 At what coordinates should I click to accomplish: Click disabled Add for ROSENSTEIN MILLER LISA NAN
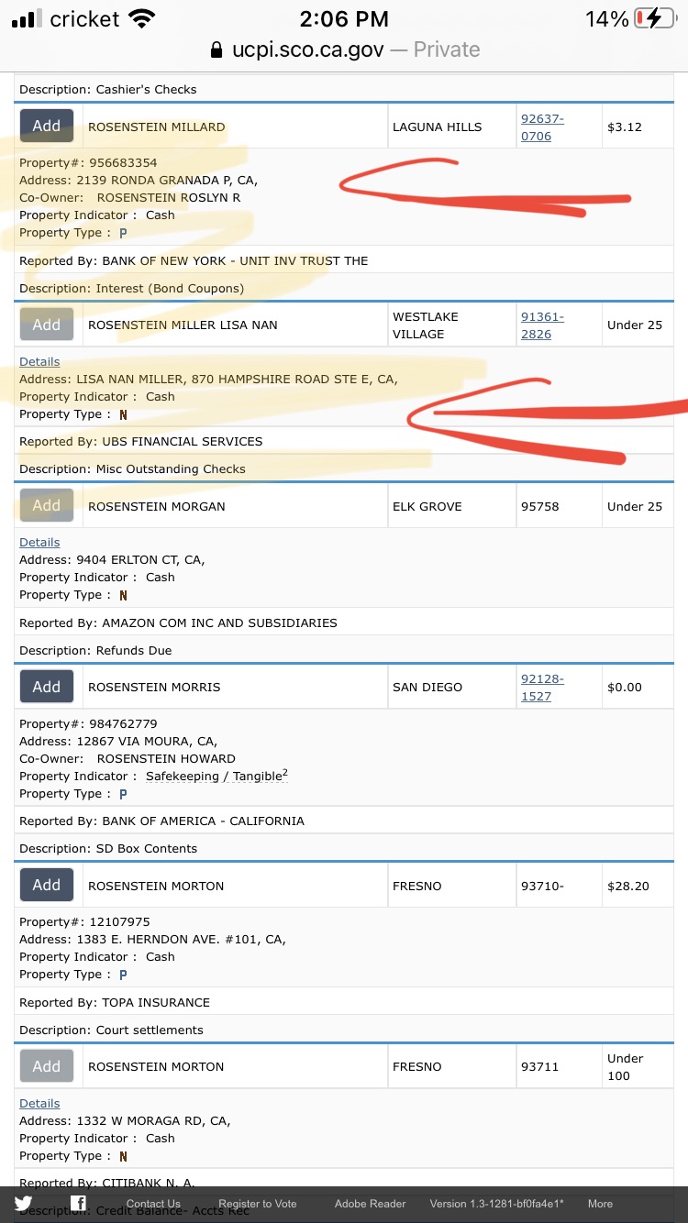point(47,325)
